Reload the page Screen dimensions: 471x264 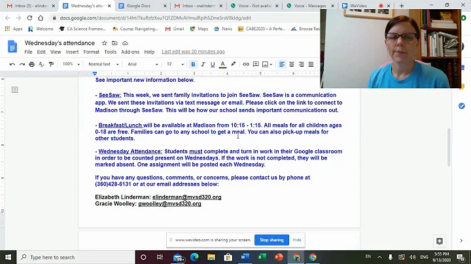click(29, 18)
